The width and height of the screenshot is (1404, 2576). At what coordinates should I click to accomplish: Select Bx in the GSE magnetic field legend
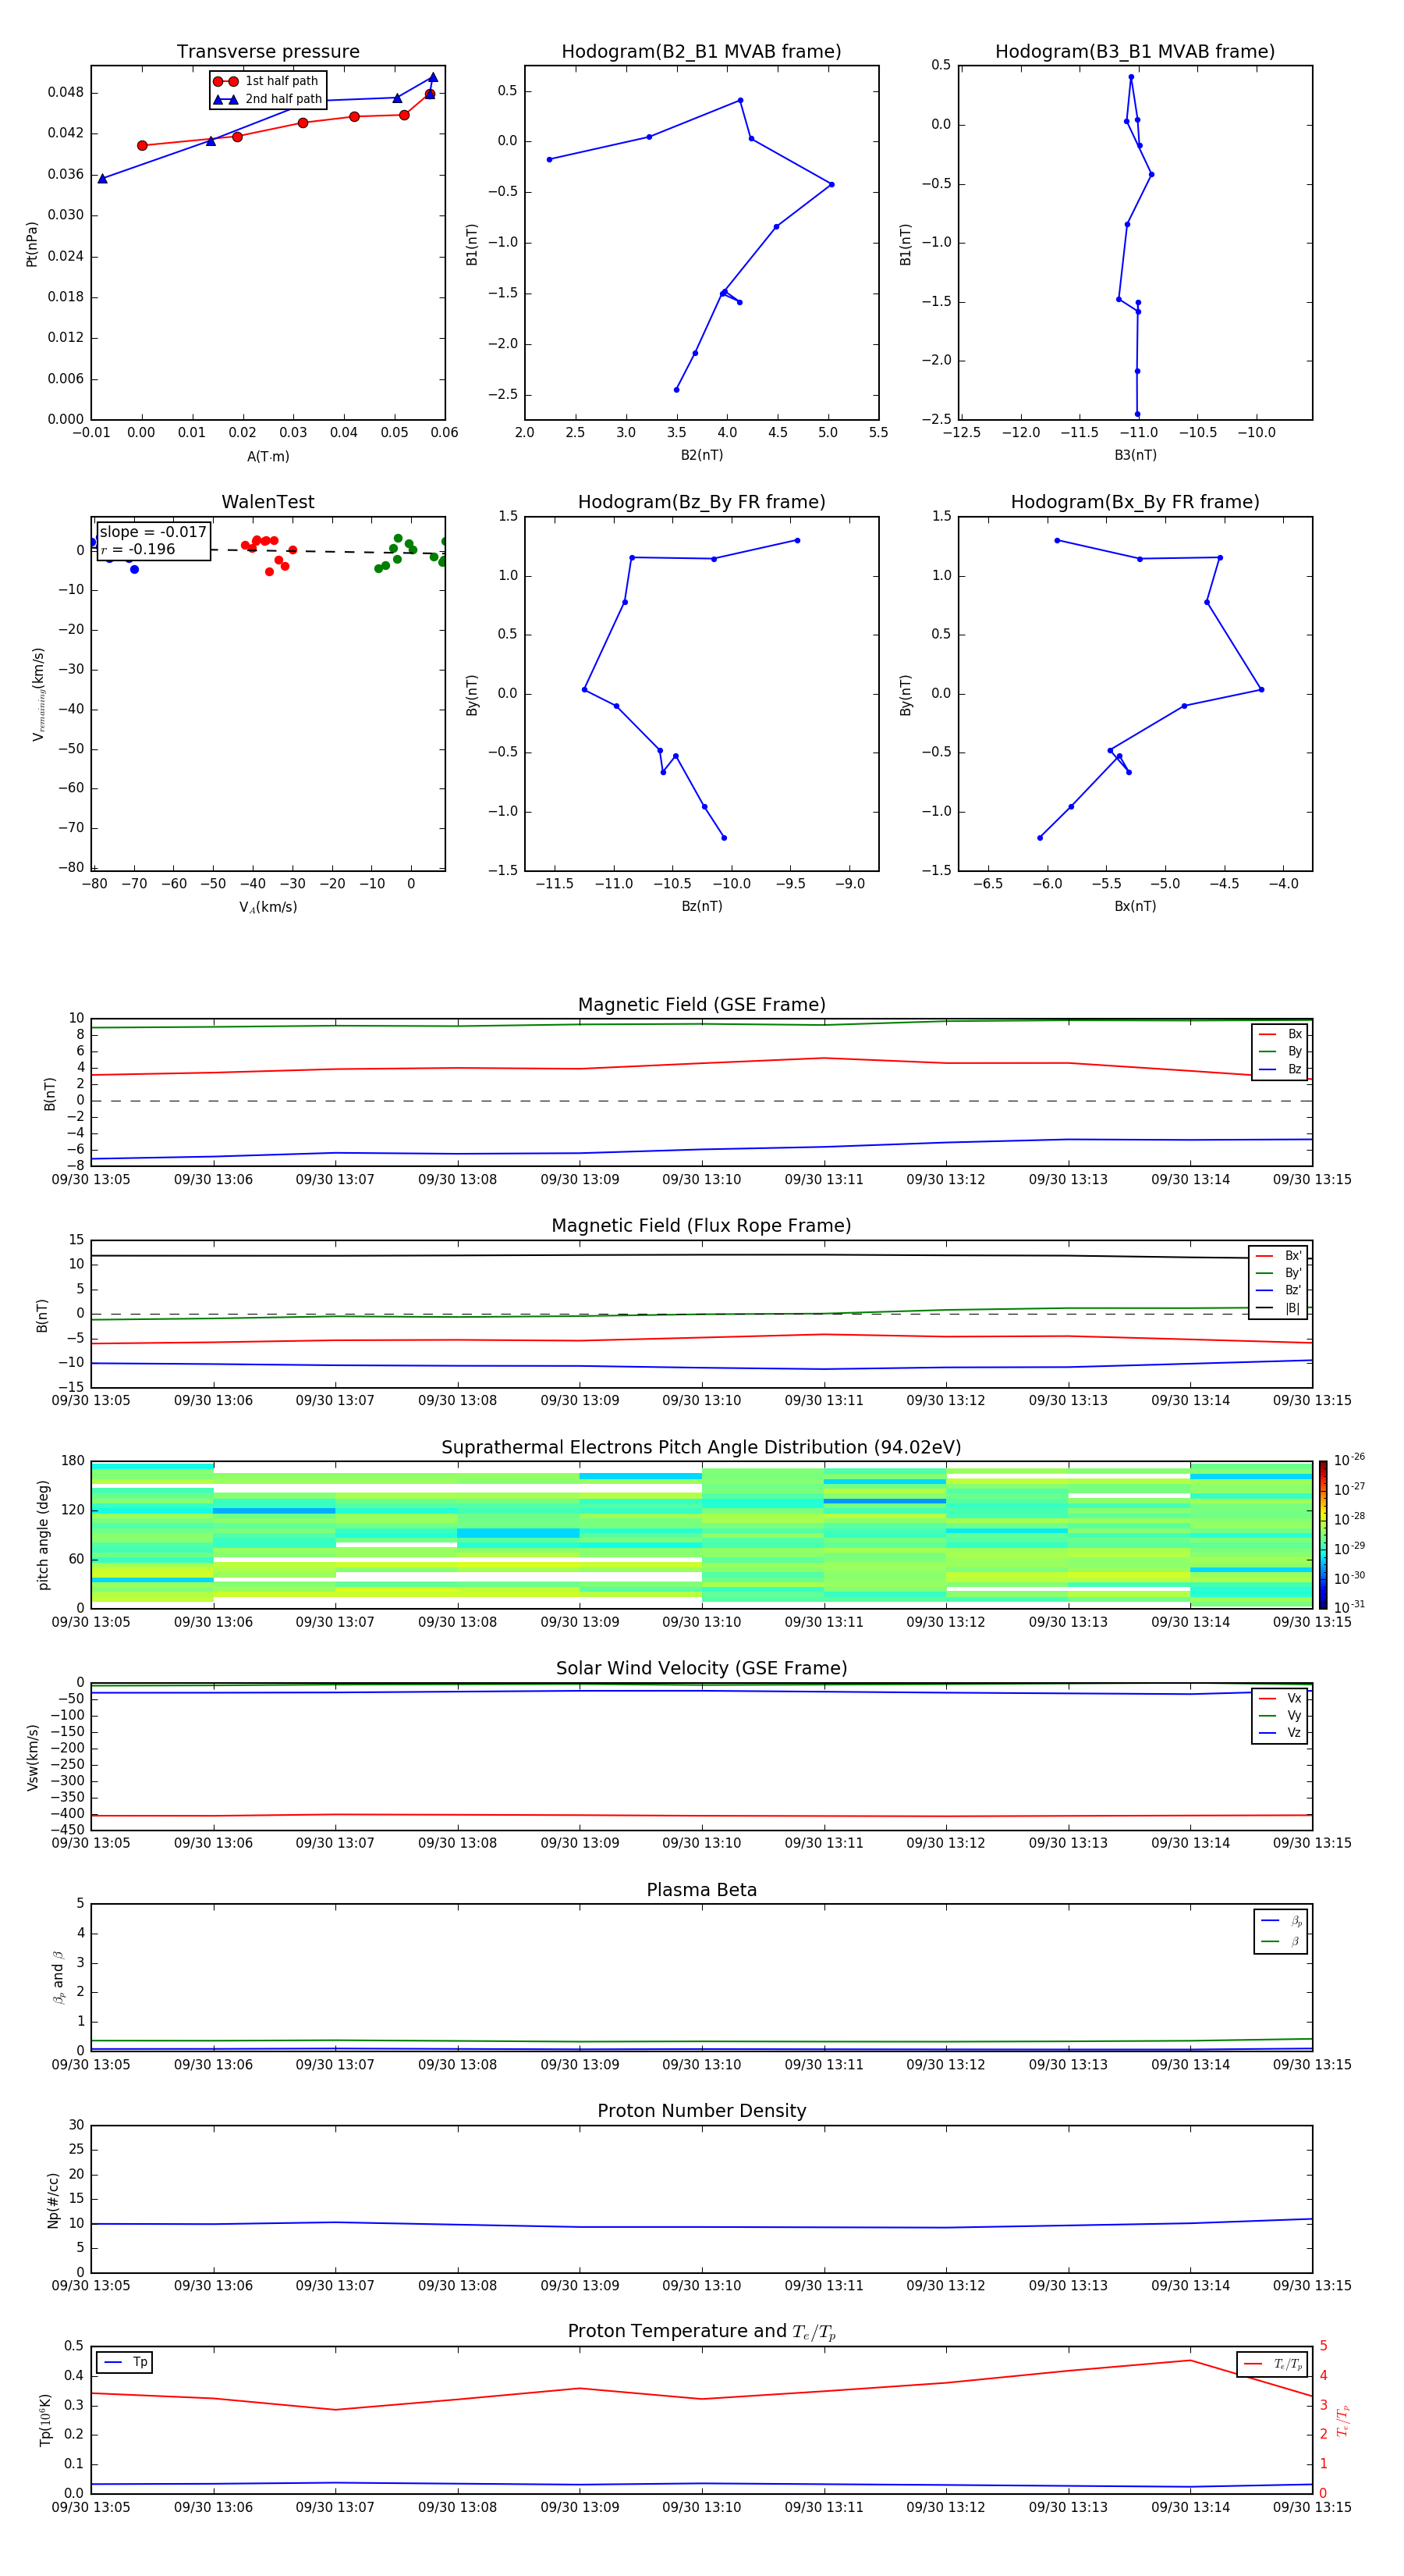pyautogui.click(x=1280, y=1034)
